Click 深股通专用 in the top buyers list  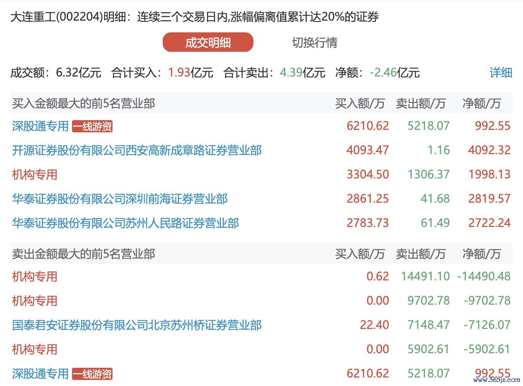[40, 126]
